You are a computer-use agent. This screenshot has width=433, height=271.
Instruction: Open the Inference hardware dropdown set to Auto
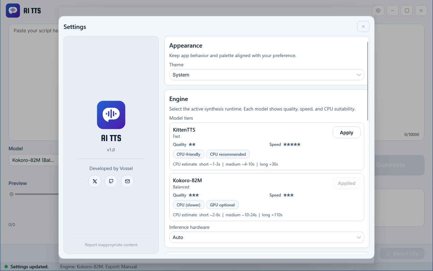pyautogui.click(x=266, y=237)
